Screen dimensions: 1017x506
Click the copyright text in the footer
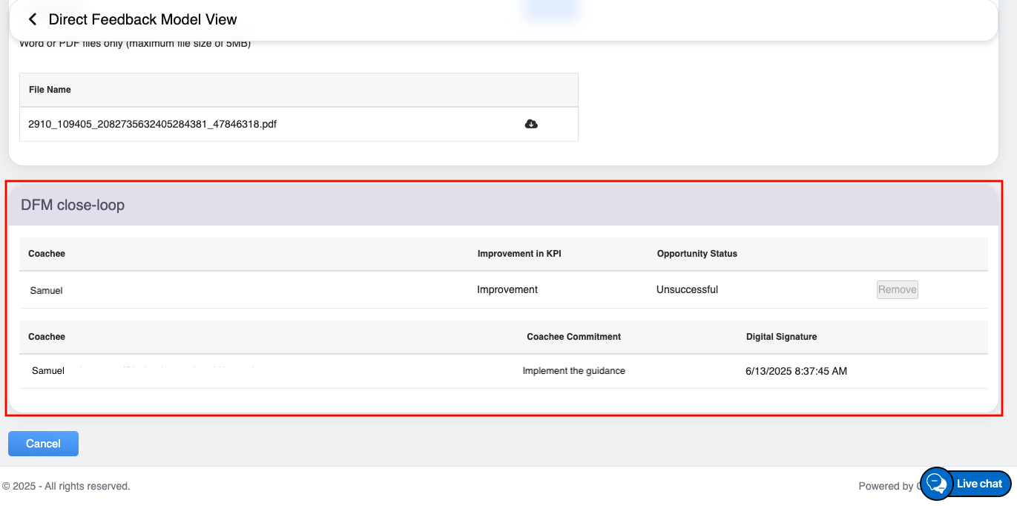click(66, 486)
